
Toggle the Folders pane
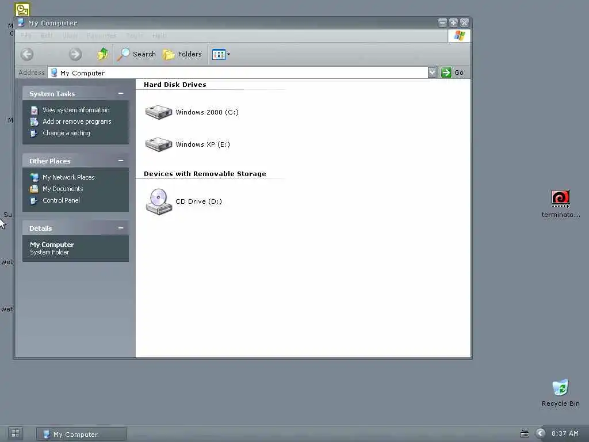[182, 54]
